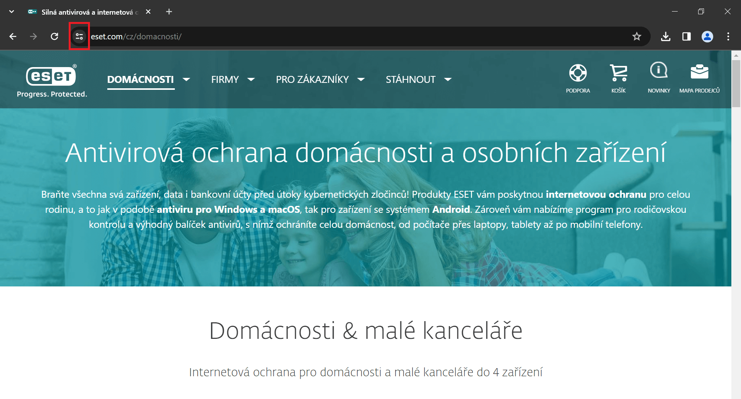Close the ESET tab
Screen dimensions: 741x399
(x=148, y=12)
